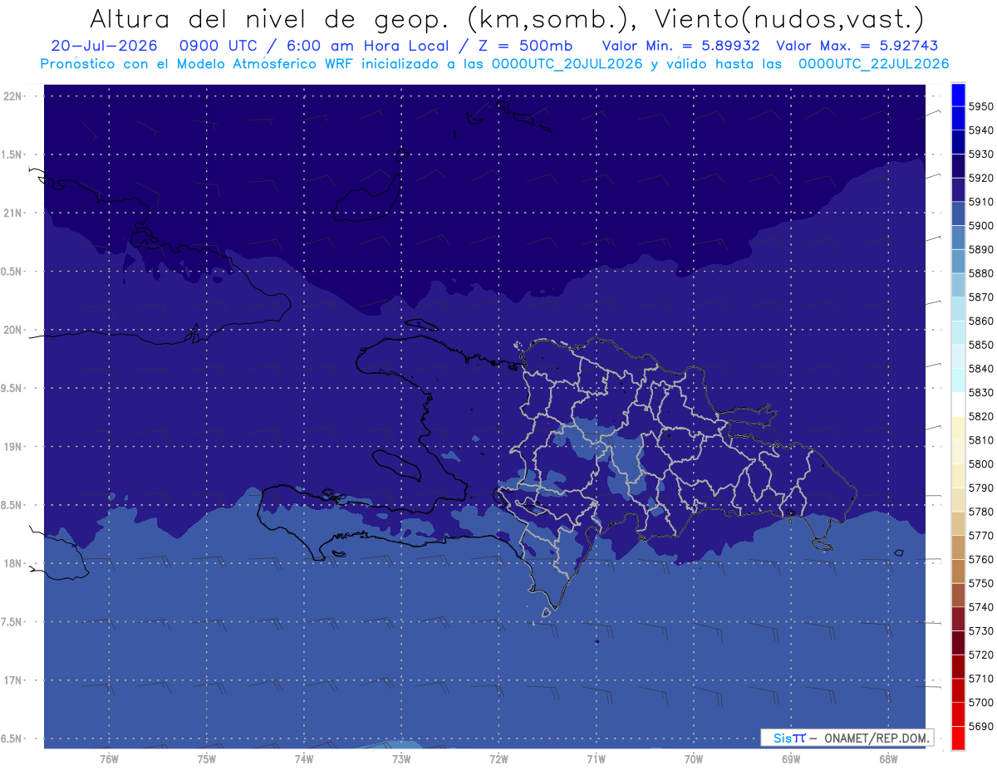Screen dimensions: 997x770
Task: Click the '1.5N' latitude label
Action: (12, 154)
